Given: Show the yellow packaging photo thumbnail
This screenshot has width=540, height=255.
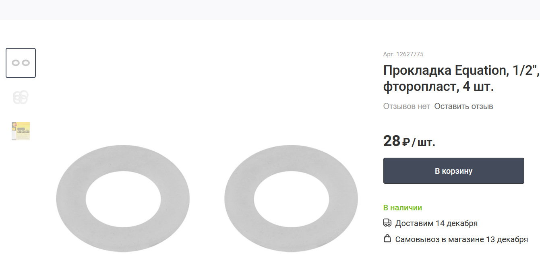Looking at the screenshot, I should (x=21, y=131).
